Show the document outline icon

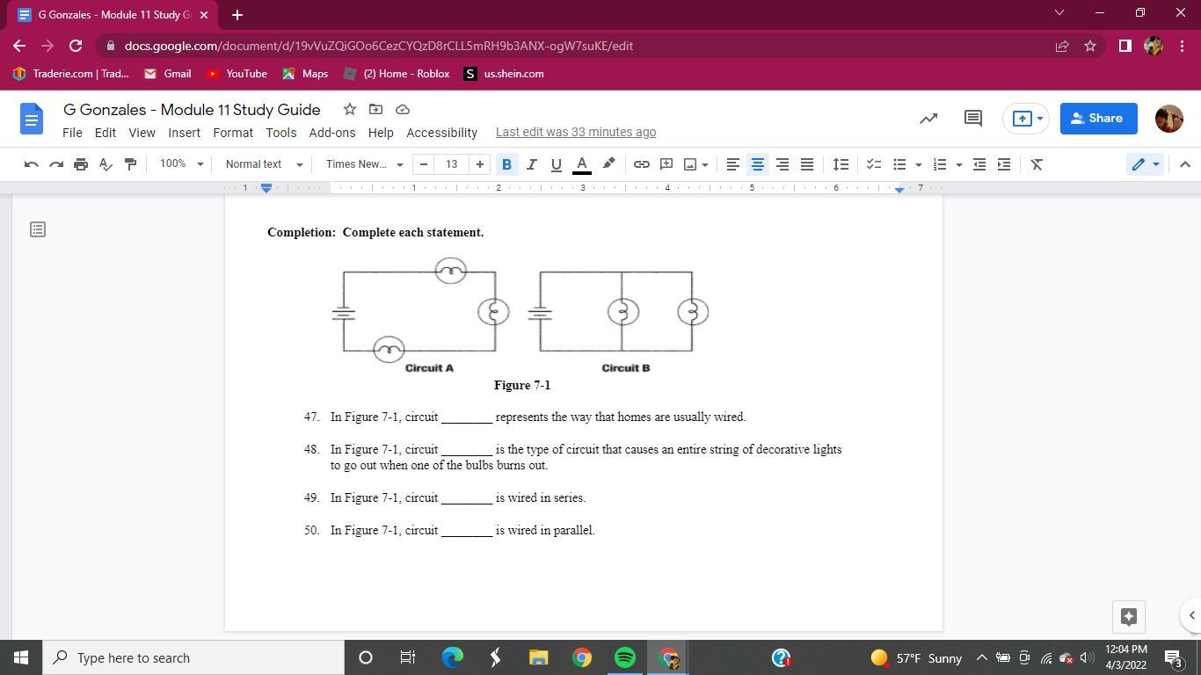pos(38,229)
